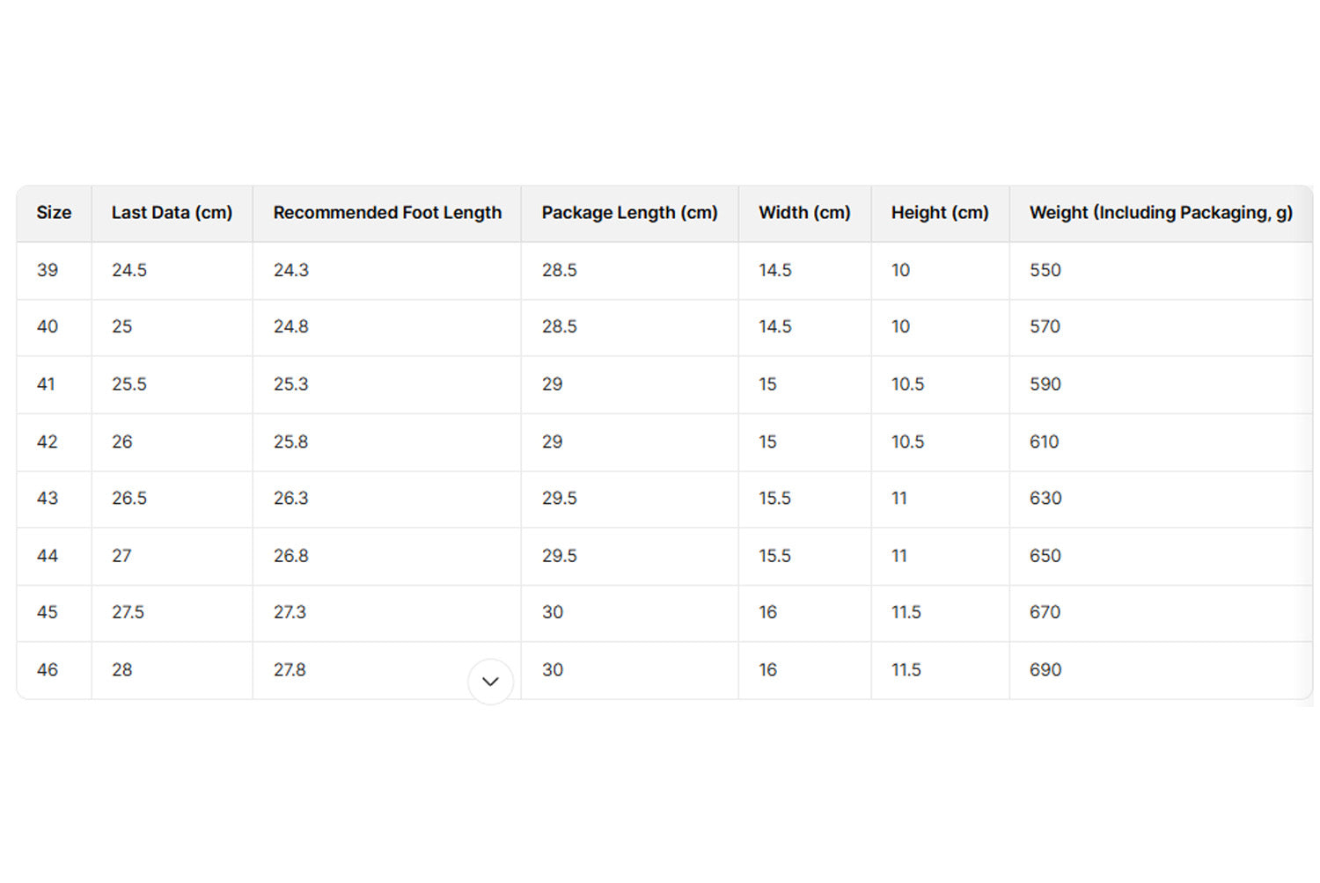The height and width of the screenshot is (883, 1320).
Task: Expand the size table with the chevron-down button
Action: (x=490, y=682)
